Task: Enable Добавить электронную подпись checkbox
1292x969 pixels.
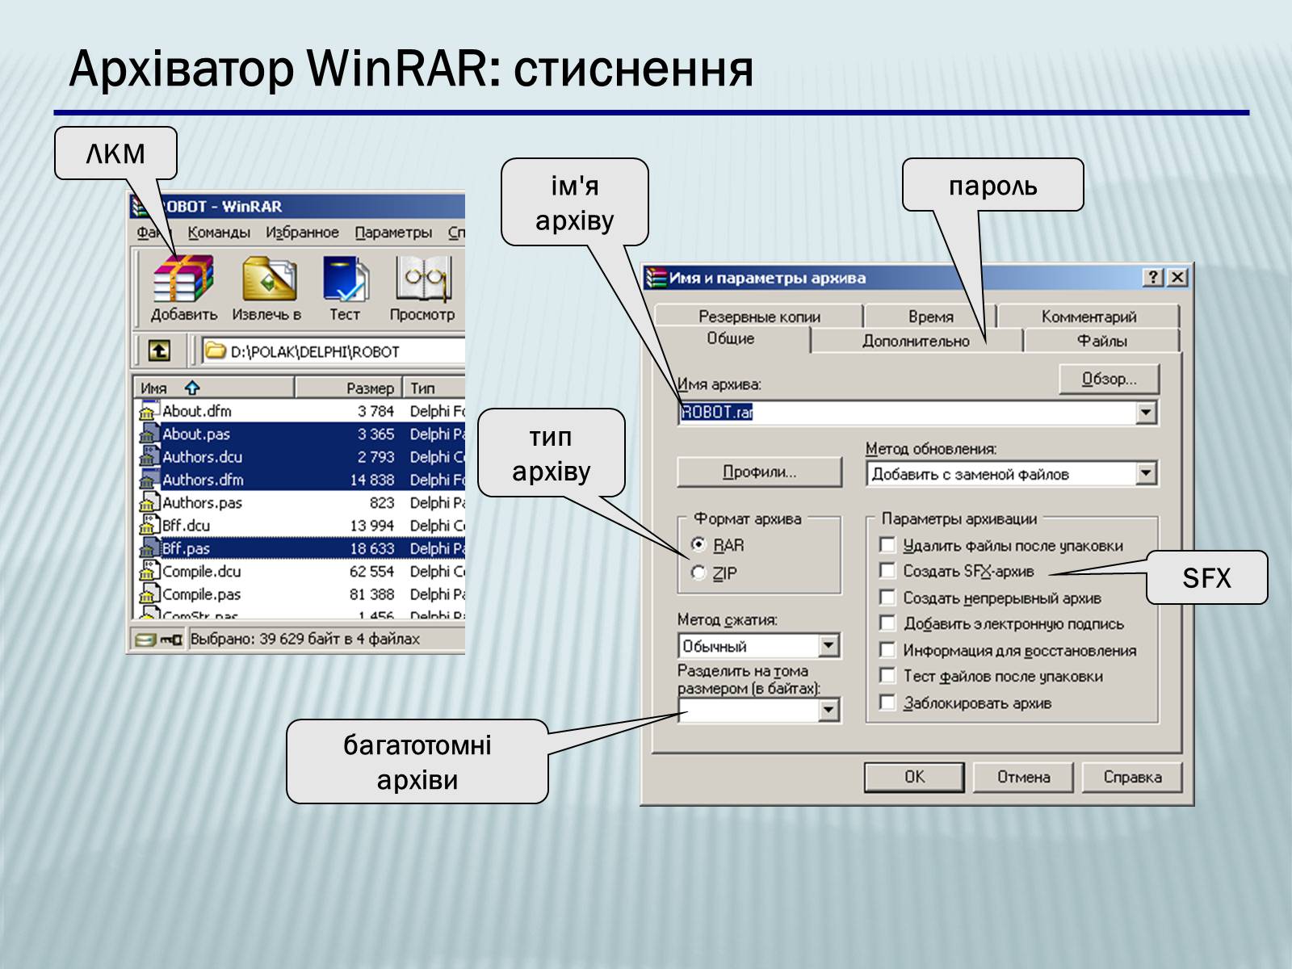Action: 887,623
